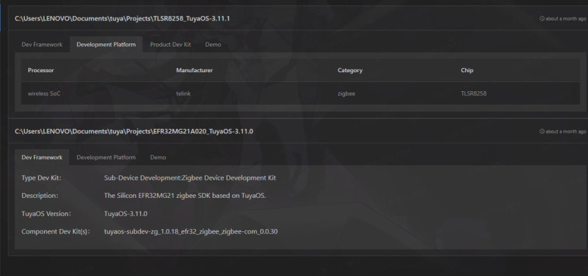
Task: Select the 'zigbee' category cell
Action: point(346,93)
